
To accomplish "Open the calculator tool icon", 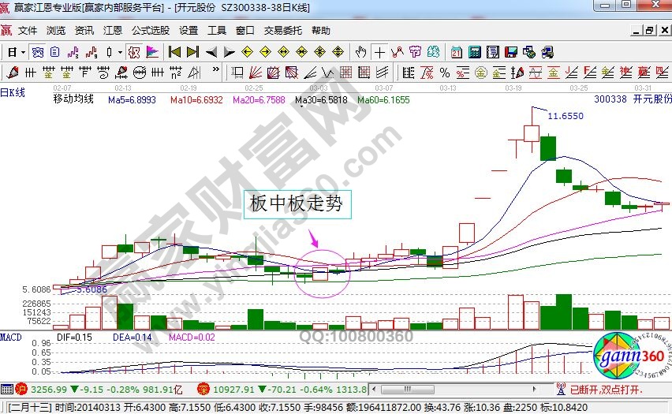I will 475,52.
